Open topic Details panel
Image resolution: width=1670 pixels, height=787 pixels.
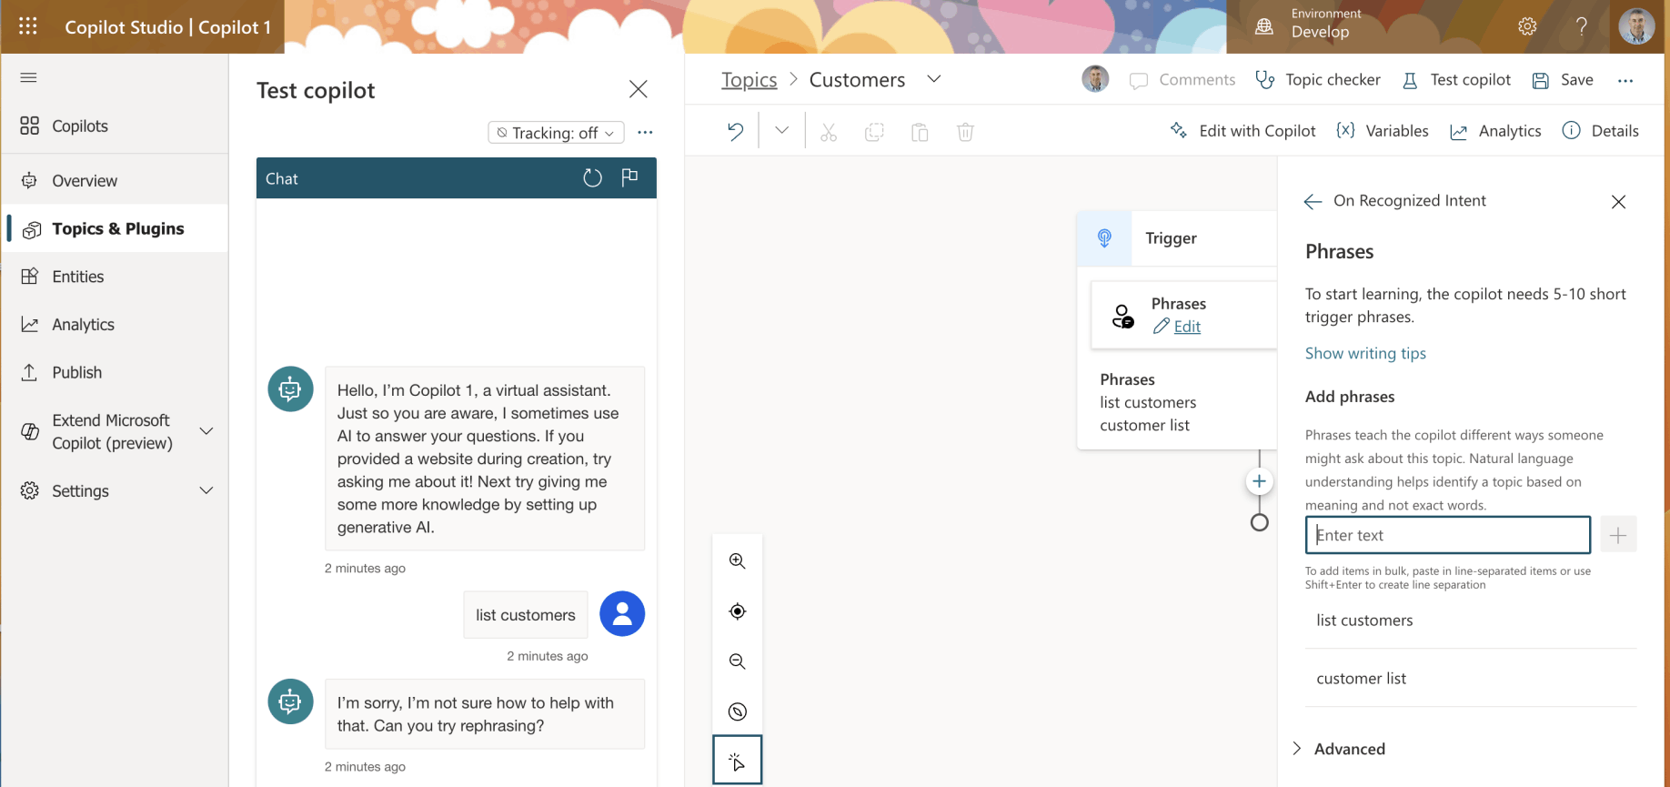(1601, 131)
